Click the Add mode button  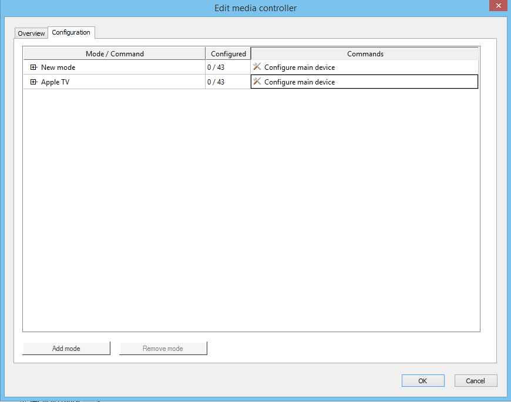pyautogui.click(x=66, y=348)
